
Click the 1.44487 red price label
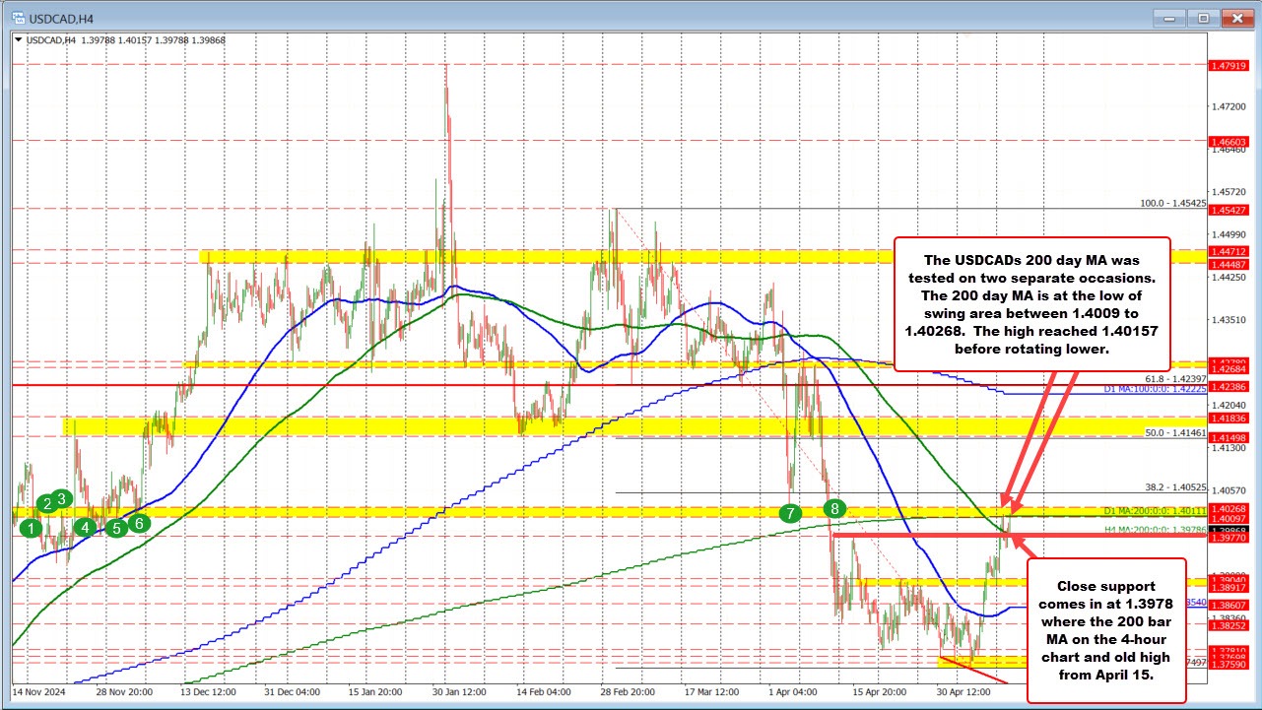coord(1229,264)
